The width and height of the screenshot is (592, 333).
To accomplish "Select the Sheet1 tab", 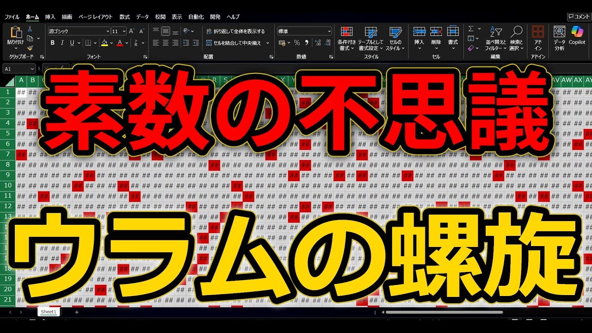I will (48, 312).
